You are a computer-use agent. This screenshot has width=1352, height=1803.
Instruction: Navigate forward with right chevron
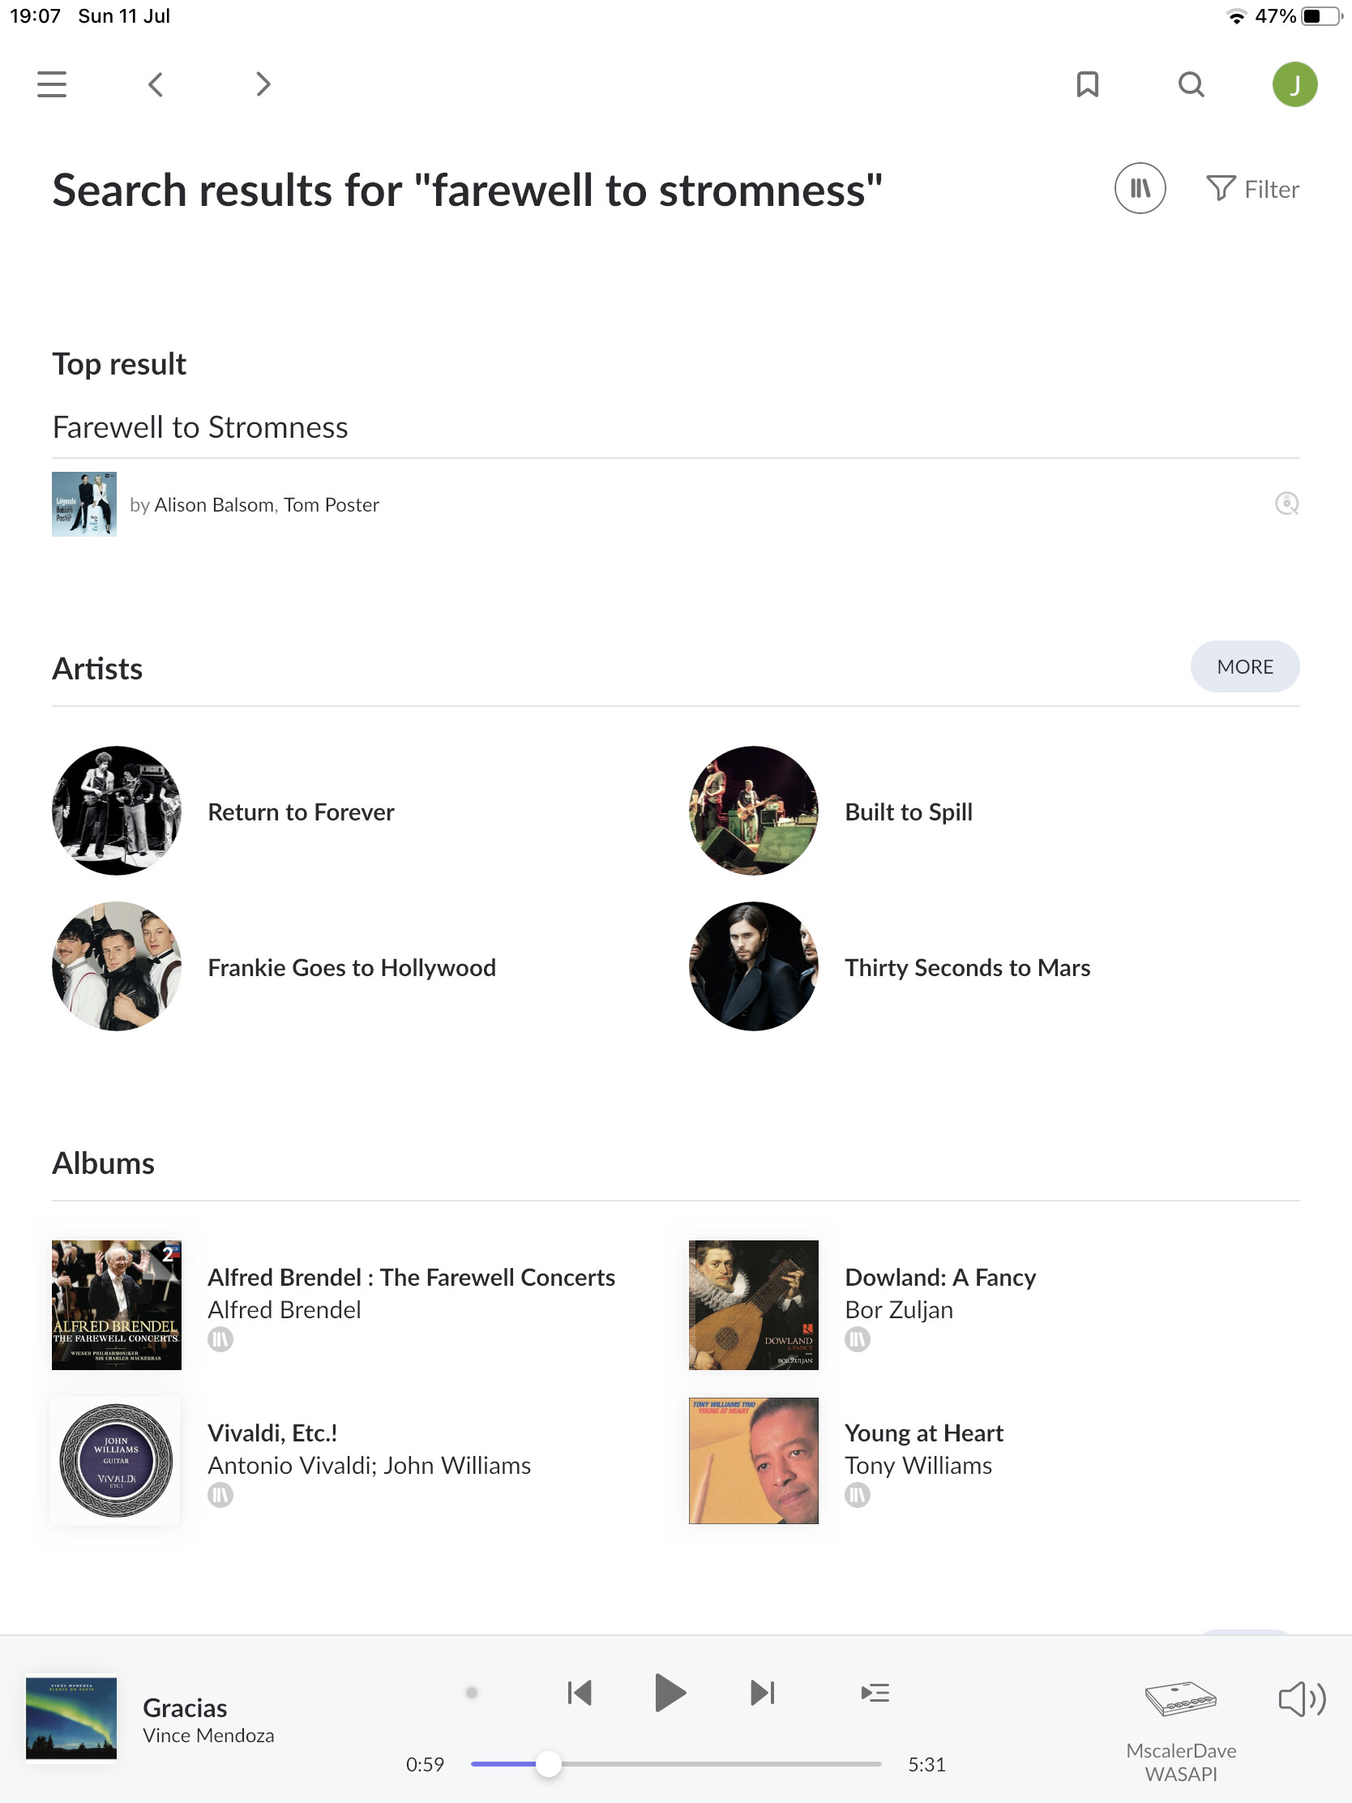[263, 84]
